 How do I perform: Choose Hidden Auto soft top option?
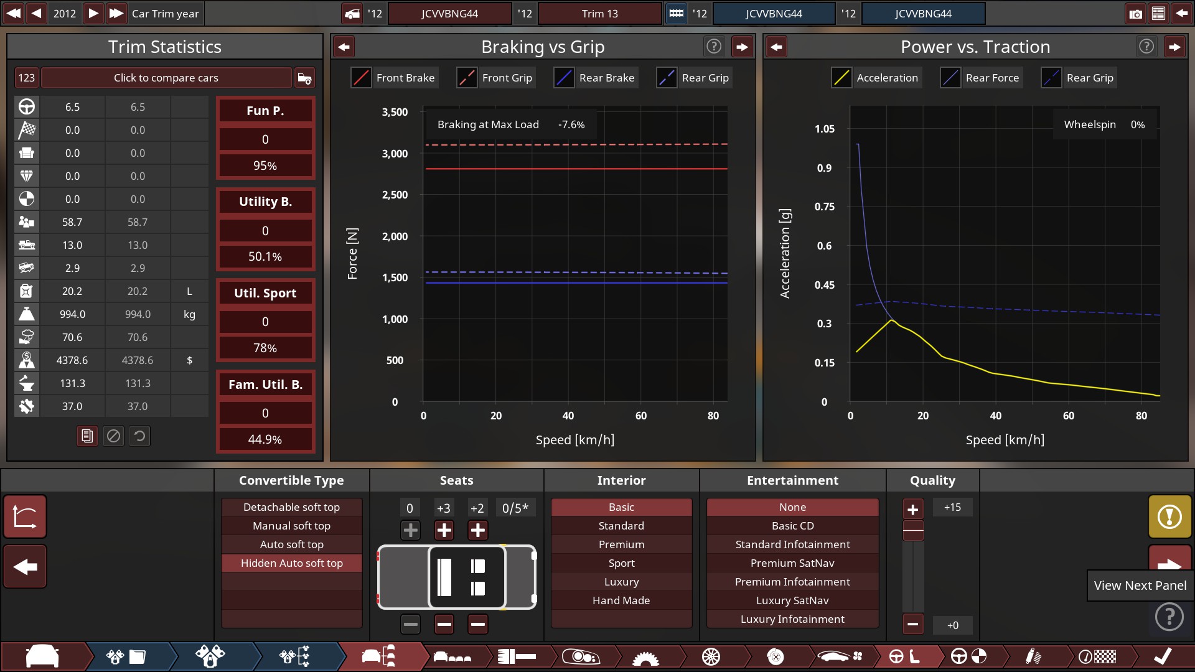(x=291, y=563)
